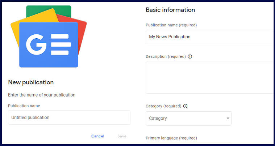Click the Description (required) label
Screen dimensions: 275x146
click(x=166, y=56)
